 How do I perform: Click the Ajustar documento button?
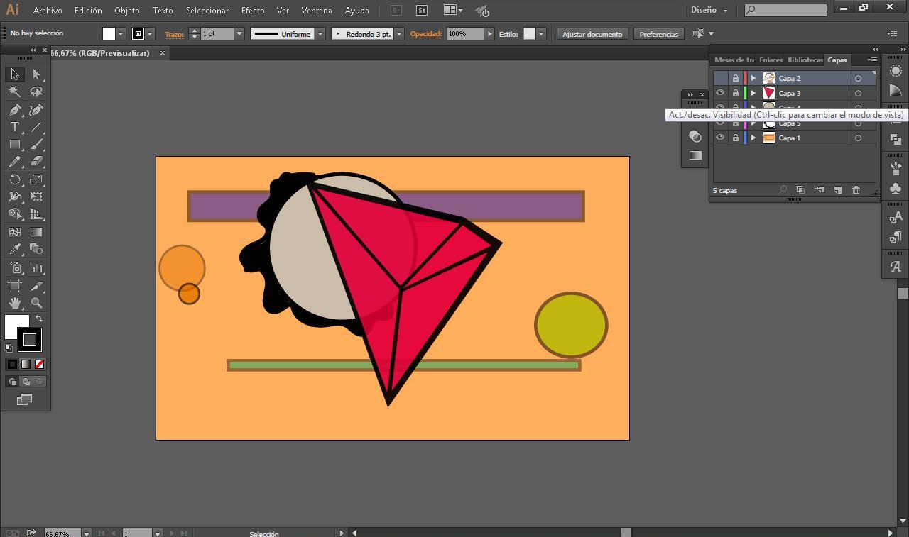click(x=592, y=34)
